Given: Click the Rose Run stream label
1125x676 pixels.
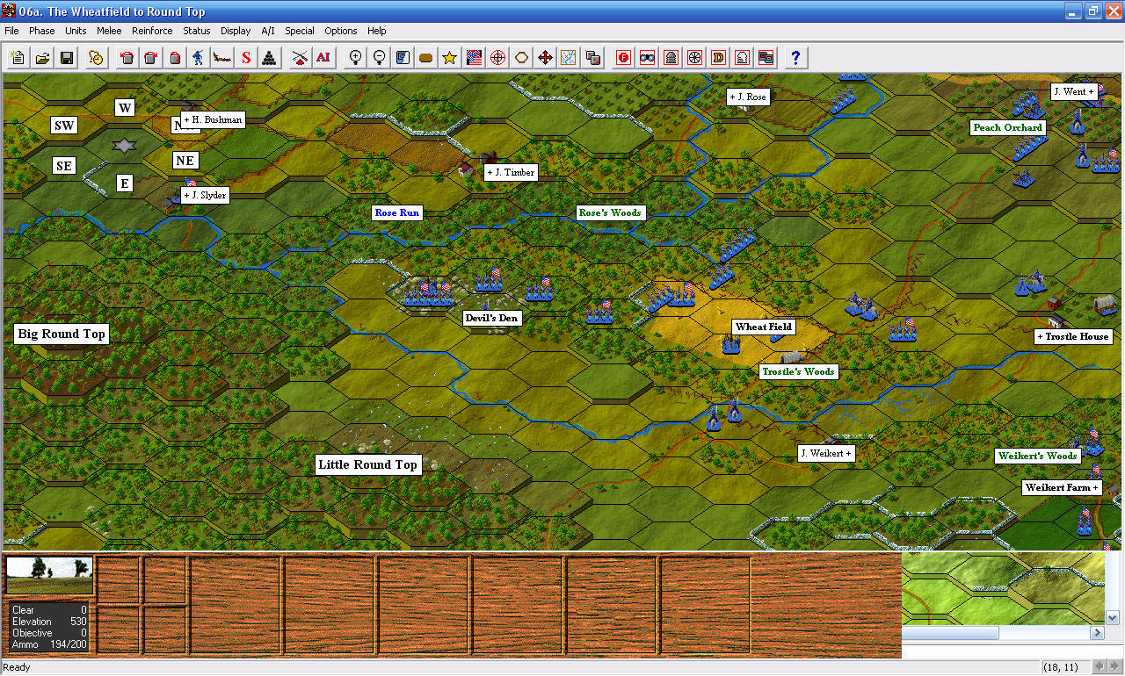Looking at the screenshot, I should coord(397,212).
